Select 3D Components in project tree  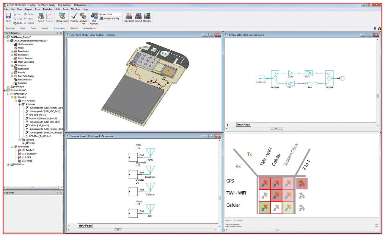click(25, 44)
